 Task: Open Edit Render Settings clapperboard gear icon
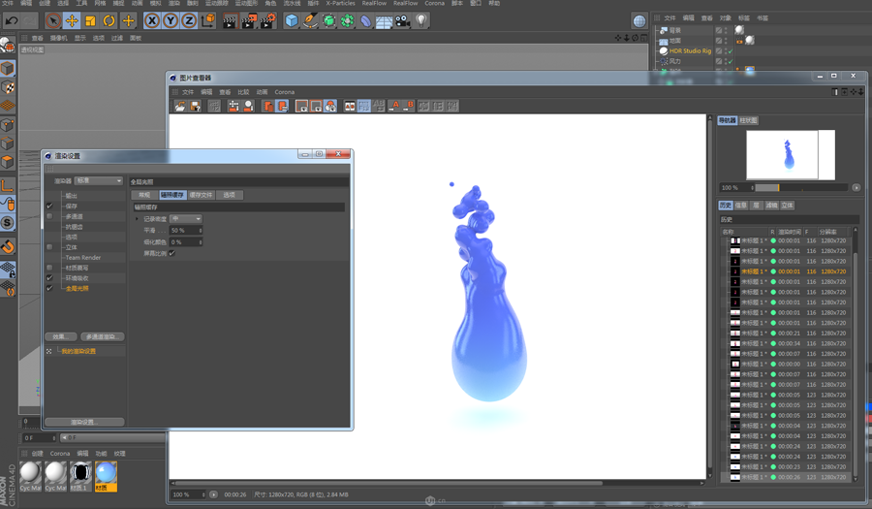[x=268, y=21]
